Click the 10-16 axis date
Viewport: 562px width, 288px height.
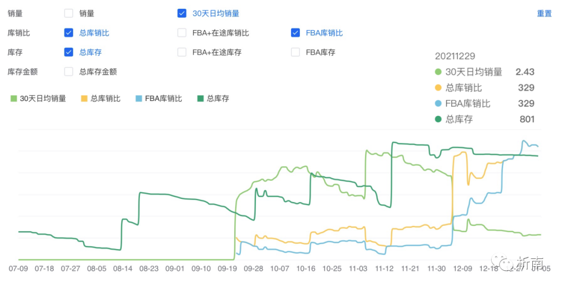306,269
